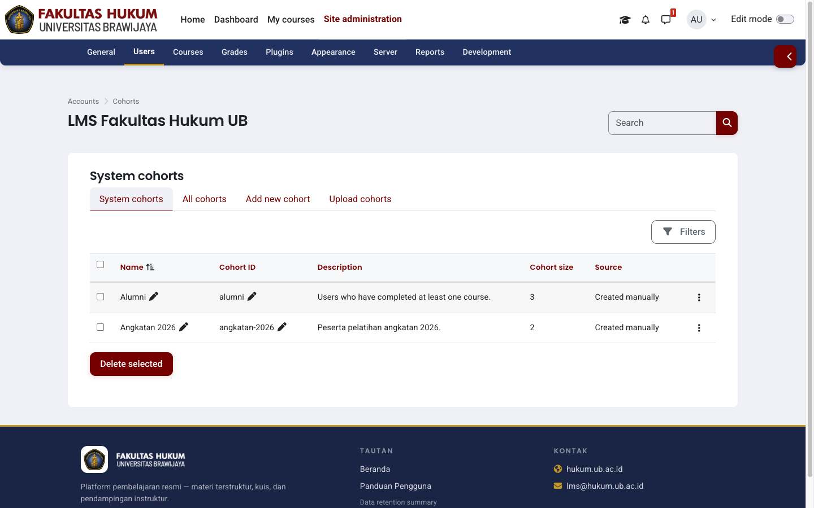Click Delete selected button
This screenshot has width=814, height=508.
131,364
